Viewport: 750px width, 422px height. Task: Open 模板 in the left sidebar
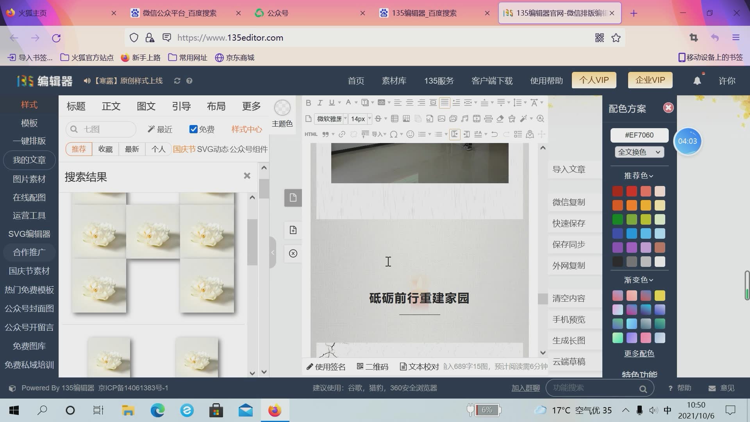(x=29, y=123)
